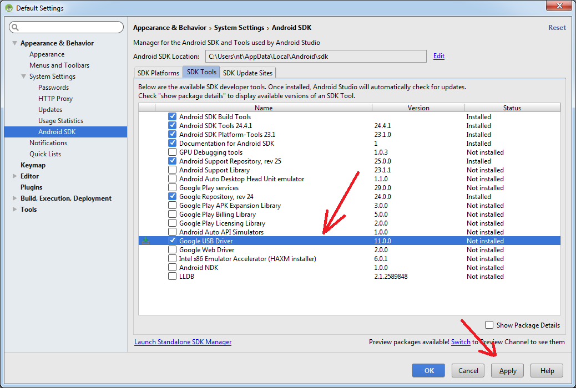This screenshot has width=576, height=388.
Task: Click Cancel button
Action: [468, 370]
